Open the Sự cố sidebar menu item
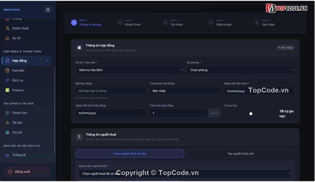Screen dimensions: 315x182 [26, 38]
